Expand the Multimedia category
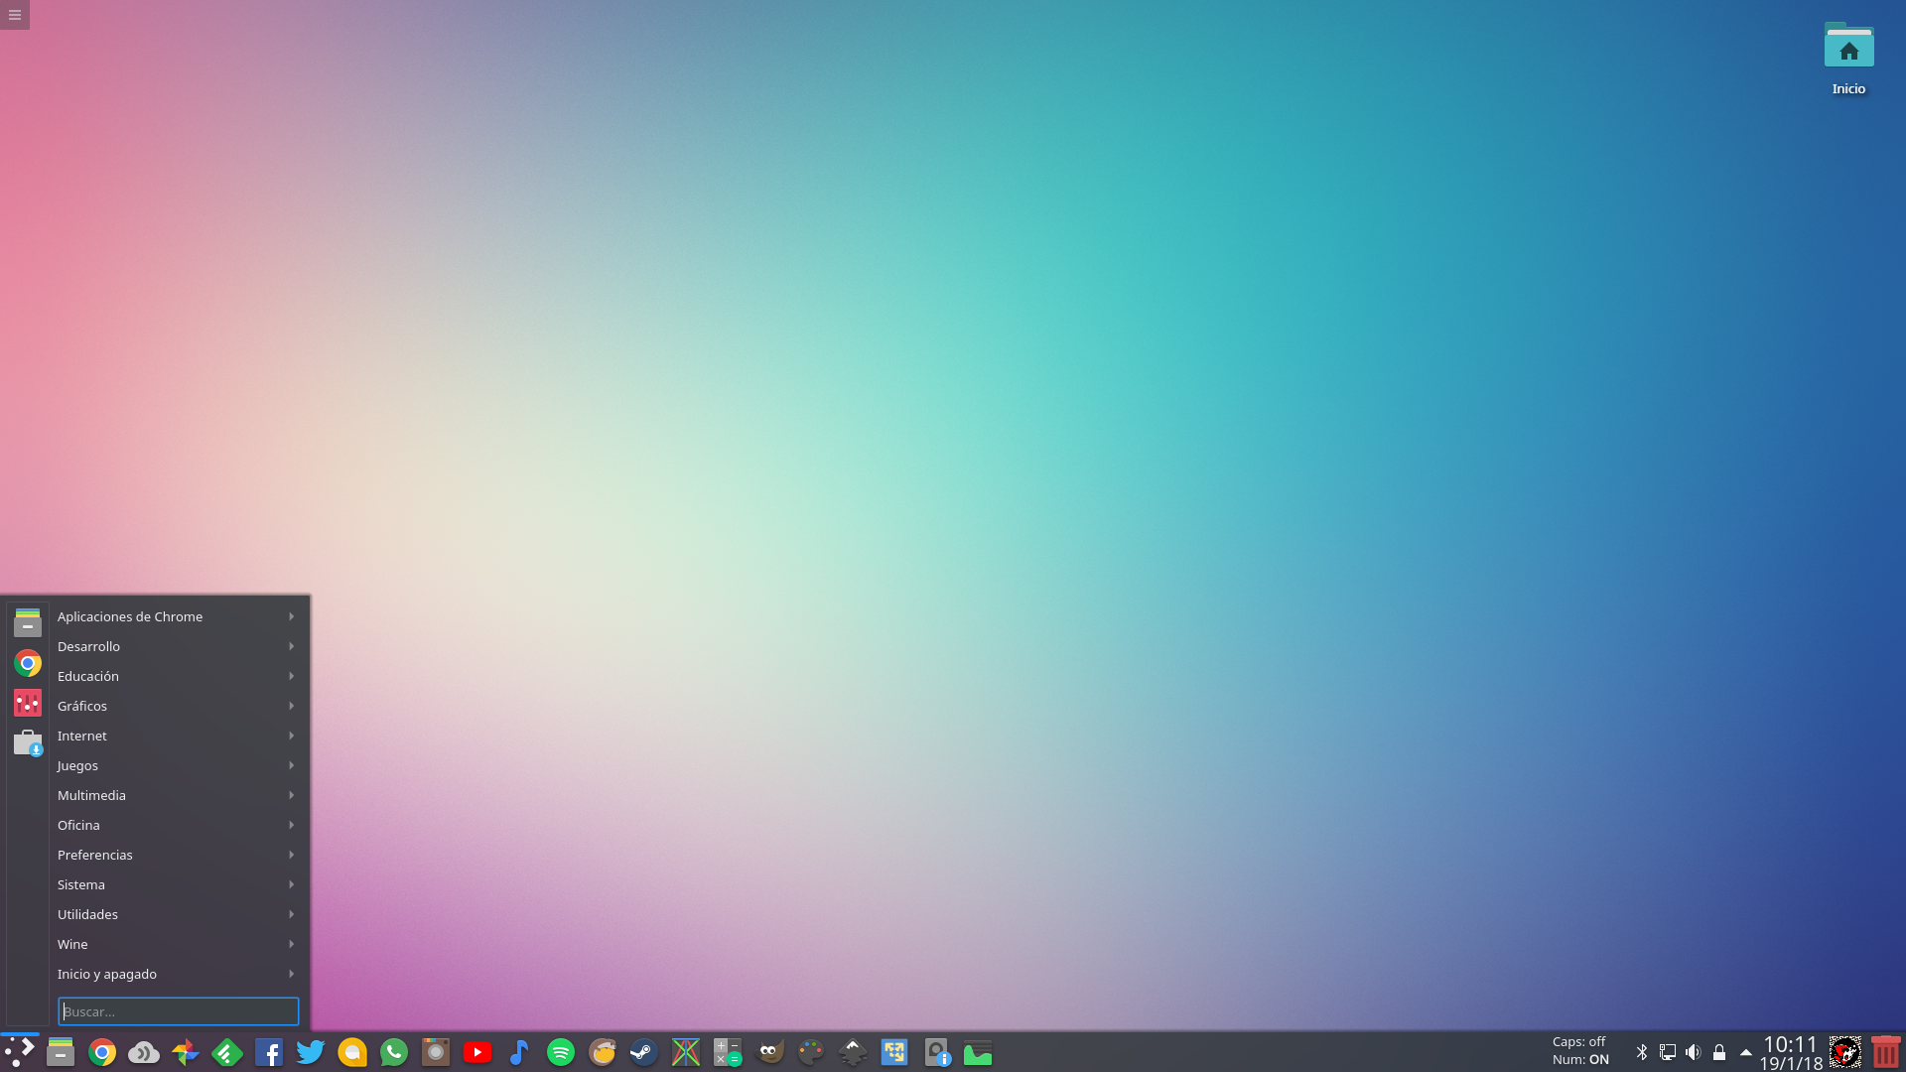 pyautogui.click(x=178, y=795)
